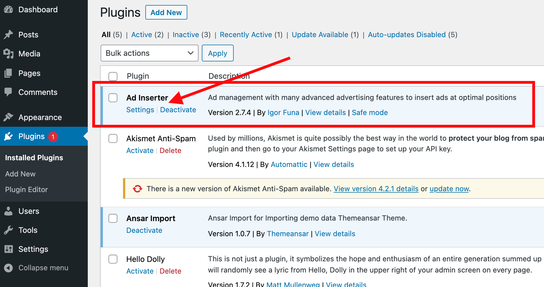Click the Apply button

tap(218, 53)
